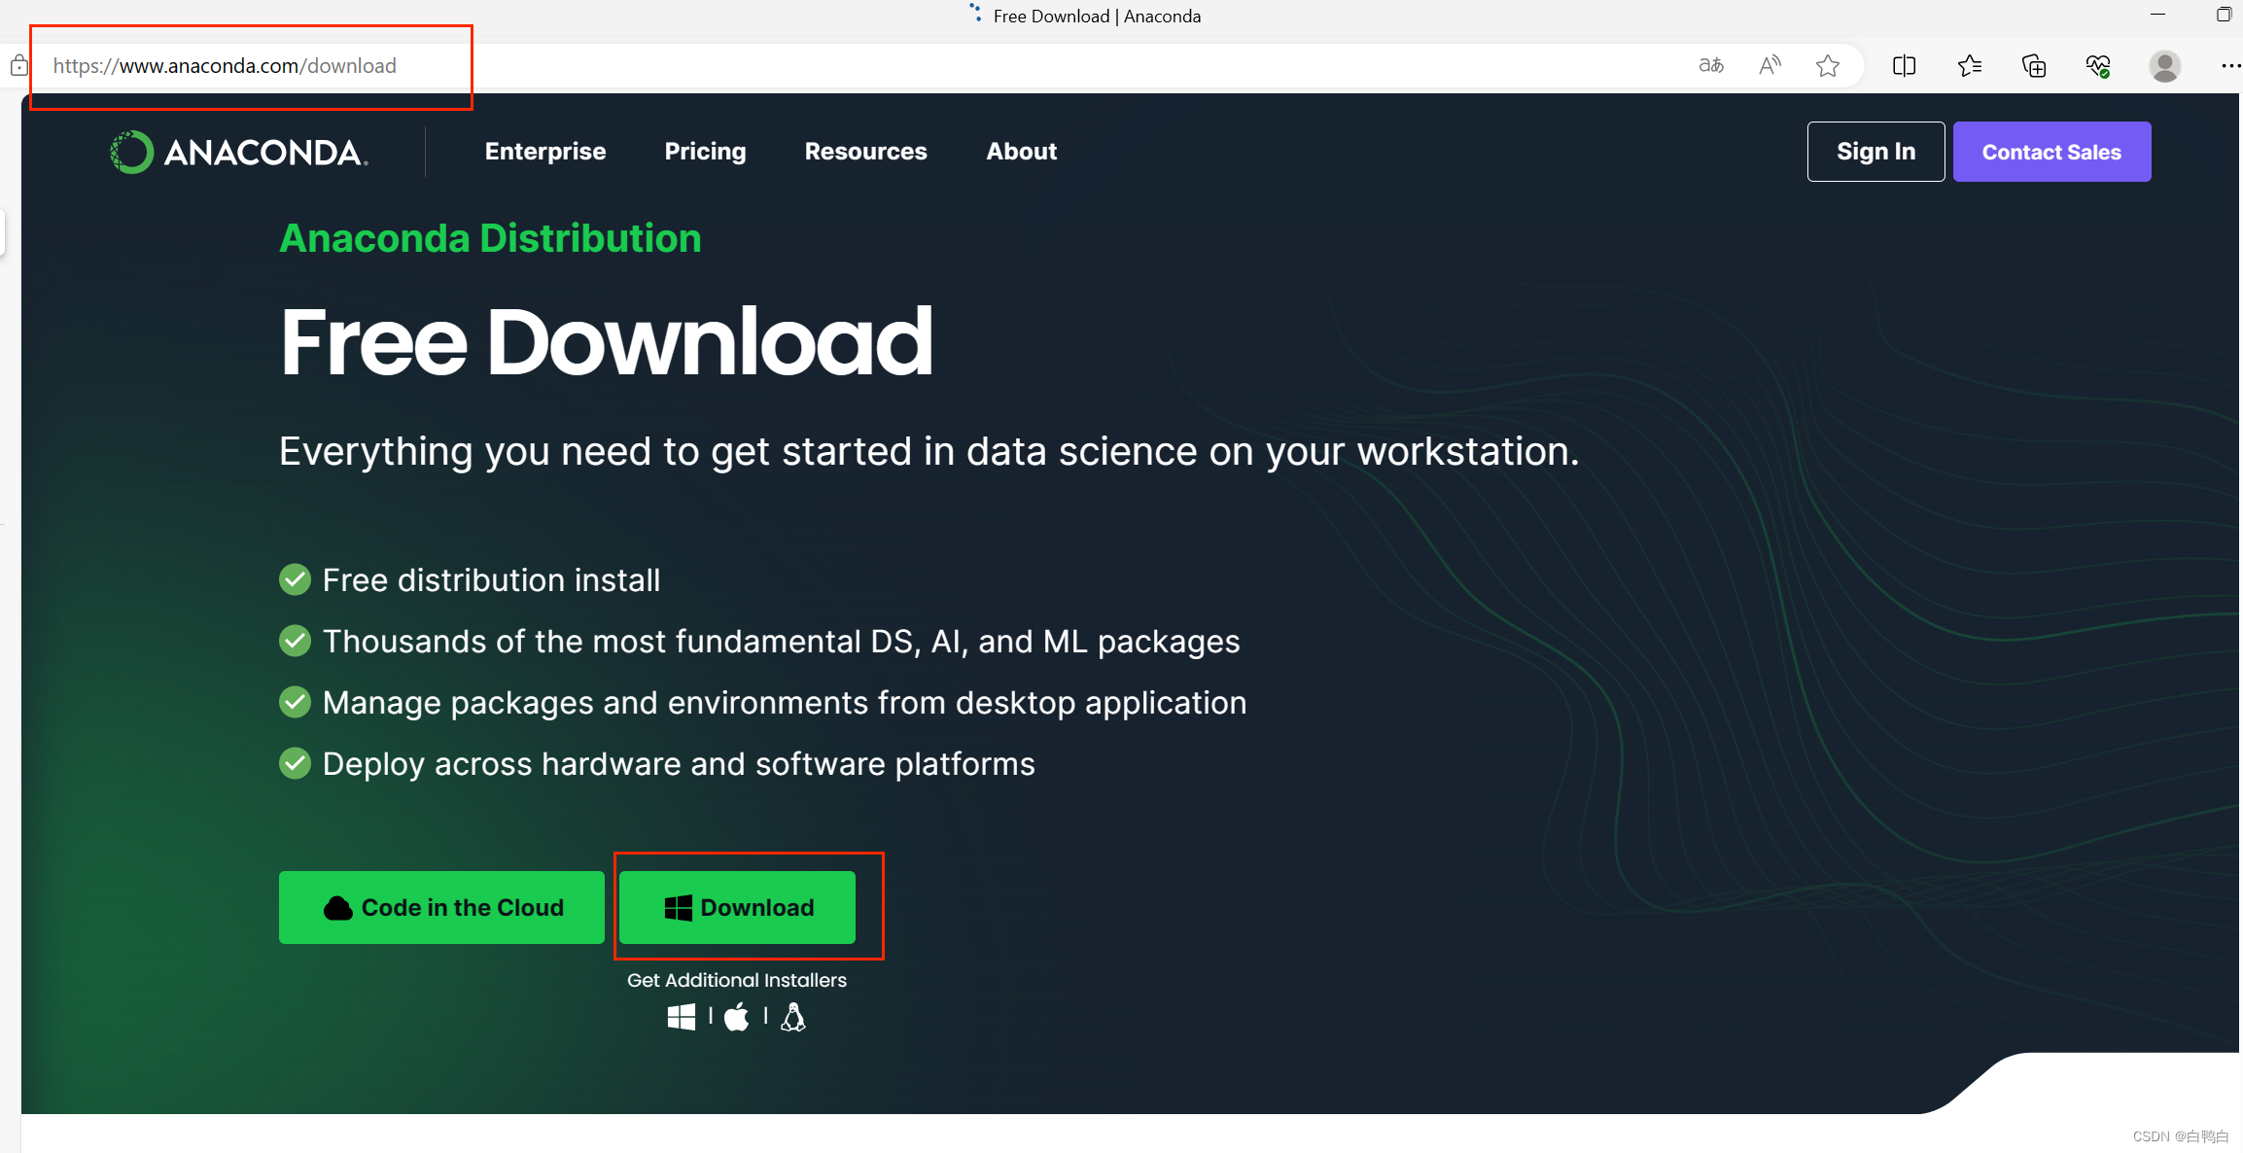Open browser essentials heart icon
Screen dimensions: 2243x1153
(2098, 66)
